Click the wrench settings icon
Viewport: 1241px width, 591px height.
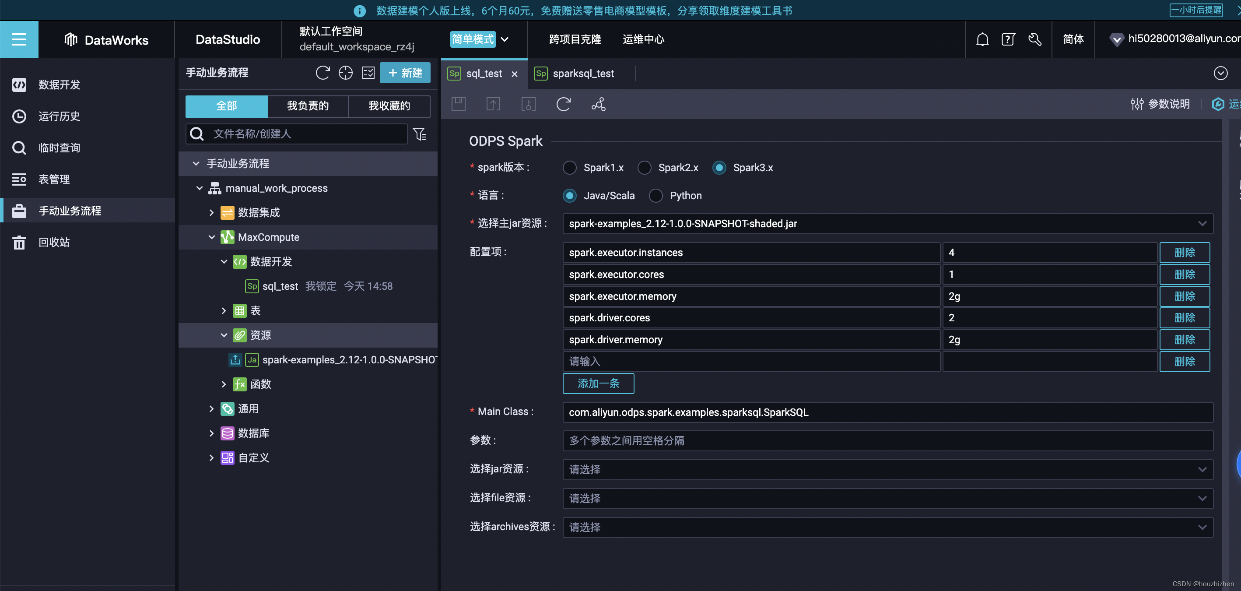[1034, 39]
